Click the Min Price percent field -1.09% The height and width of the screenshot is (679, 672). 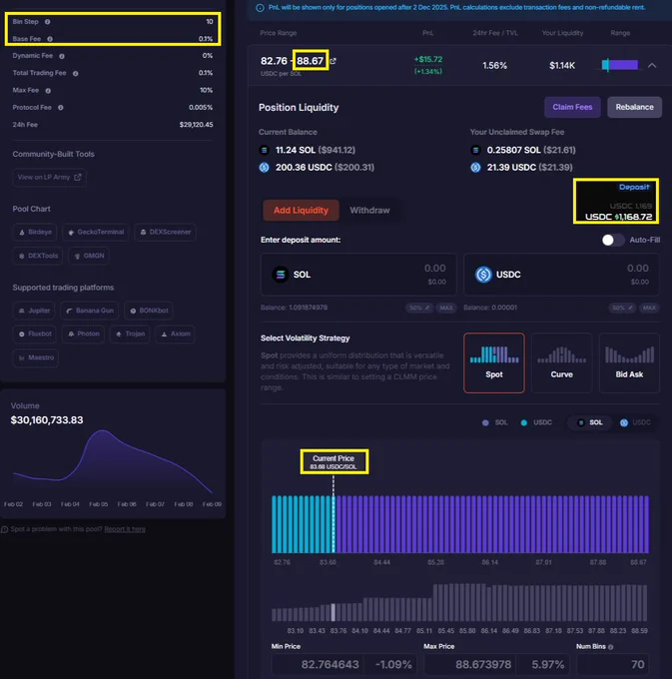pos(392,665)
